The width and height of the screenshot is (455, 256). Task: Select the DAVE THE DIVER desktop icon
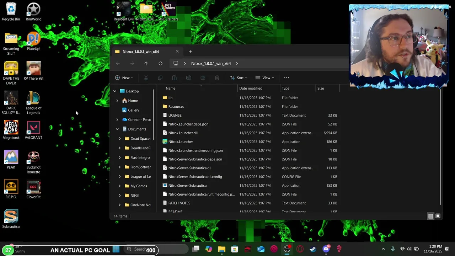pos(11,73)
